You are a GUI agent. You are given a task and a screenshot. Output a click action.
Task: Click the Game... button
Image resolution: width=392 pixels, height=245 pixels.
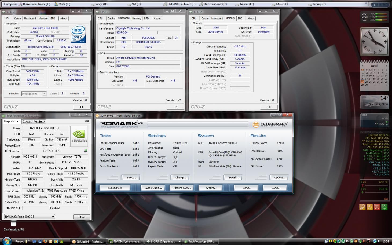pos(276,188)
